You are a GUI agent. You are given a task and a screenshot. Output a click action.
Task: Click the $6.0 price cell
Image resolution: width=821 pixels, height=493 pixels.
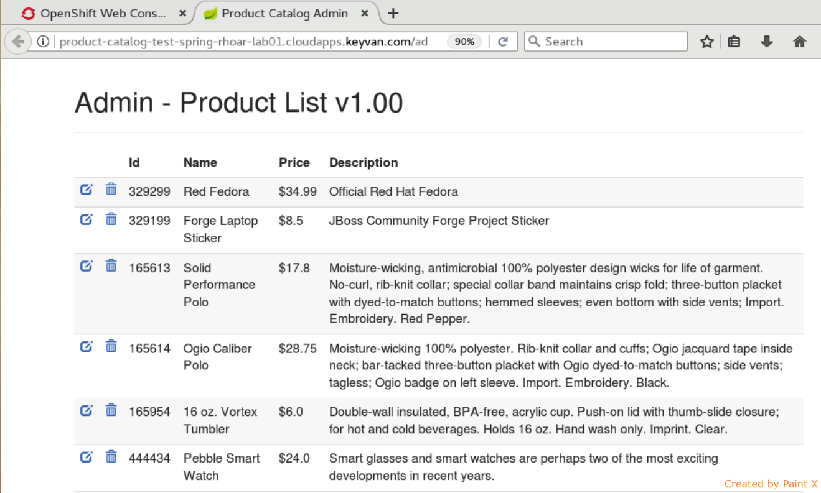(291, 412)
